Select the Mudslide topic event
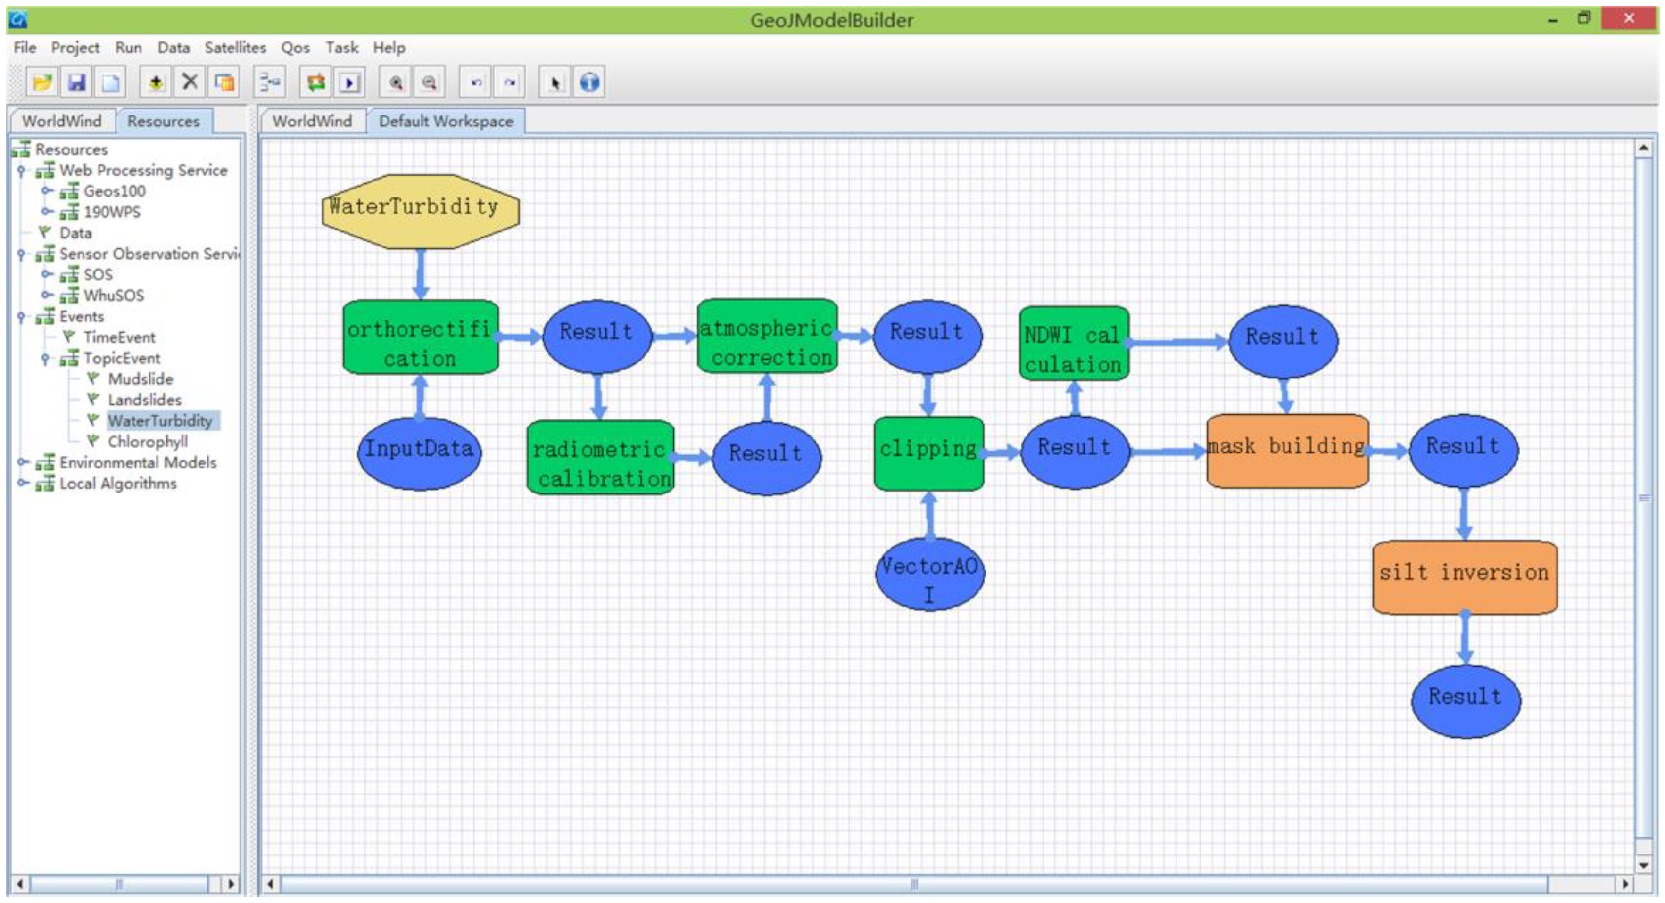1665x903 pixels. click(x=140, y=379)
